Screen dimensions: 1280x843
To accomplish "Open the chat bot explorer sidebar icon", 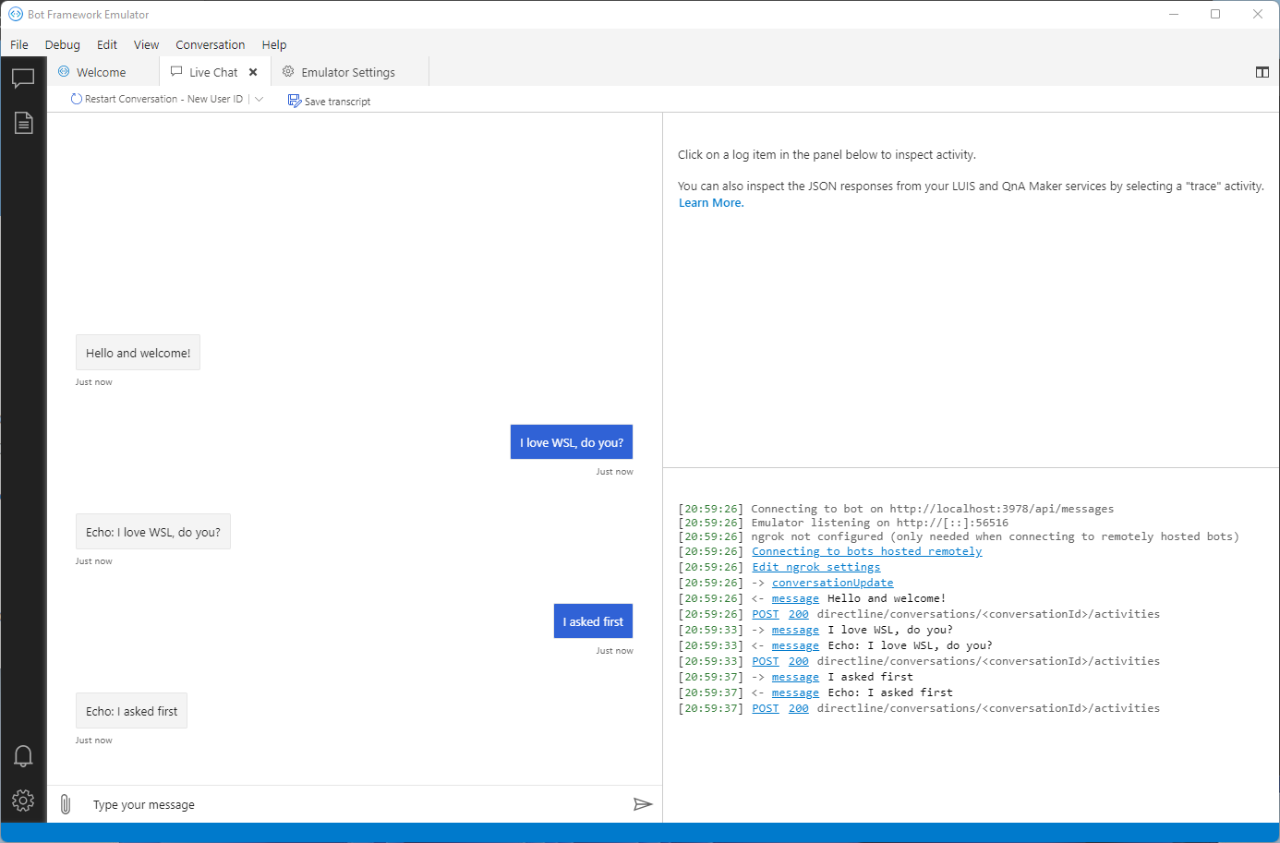I will tap(23, 78).
